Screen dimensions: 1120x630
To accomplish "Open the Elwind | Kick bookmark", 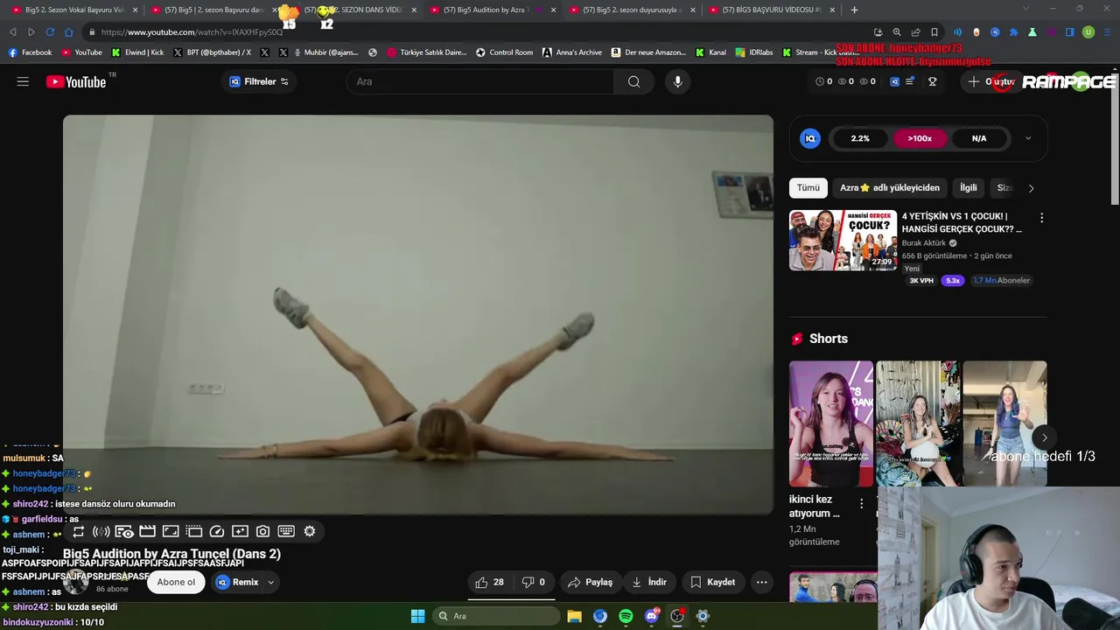I will pyautogui.click(x=137, y=52).
